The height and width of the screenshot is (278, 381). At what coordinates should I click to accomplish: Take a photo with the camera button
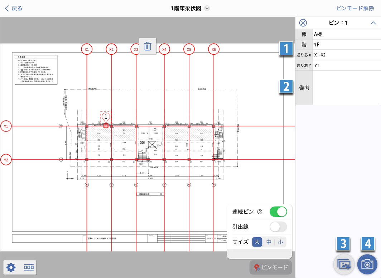pos(367,264)
